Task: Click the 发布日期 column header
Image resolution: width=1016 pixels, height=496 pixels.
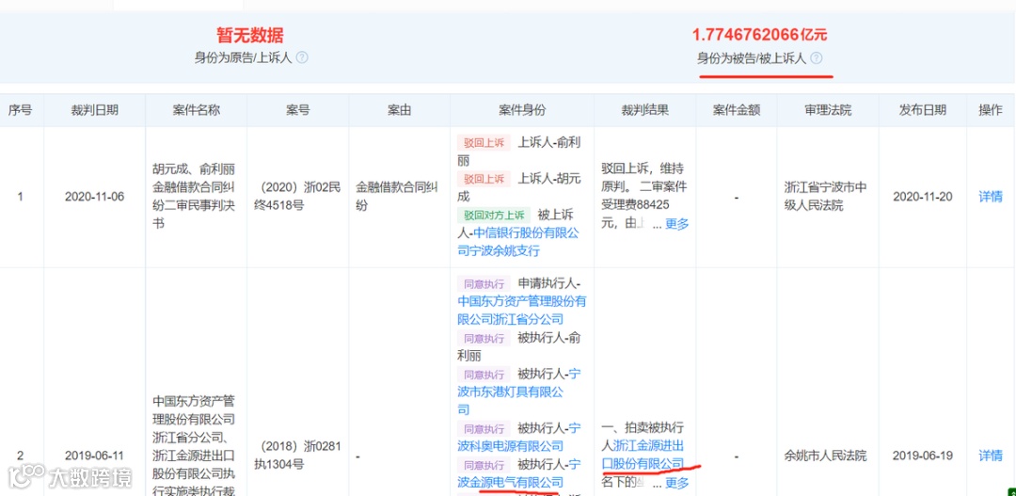Action: coord(923,110)
